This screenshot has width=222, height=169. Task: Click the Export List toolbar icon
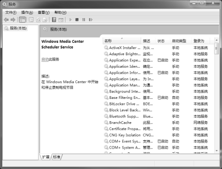[x=45, y=19]
